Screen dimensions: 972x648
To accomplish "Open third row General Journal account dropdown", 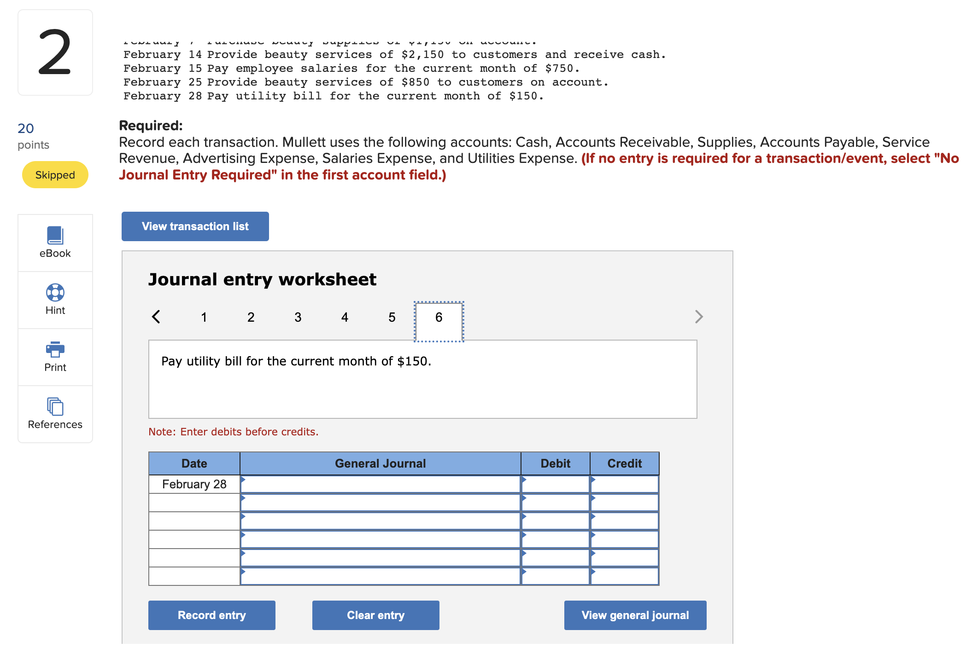I will (380, 521).
